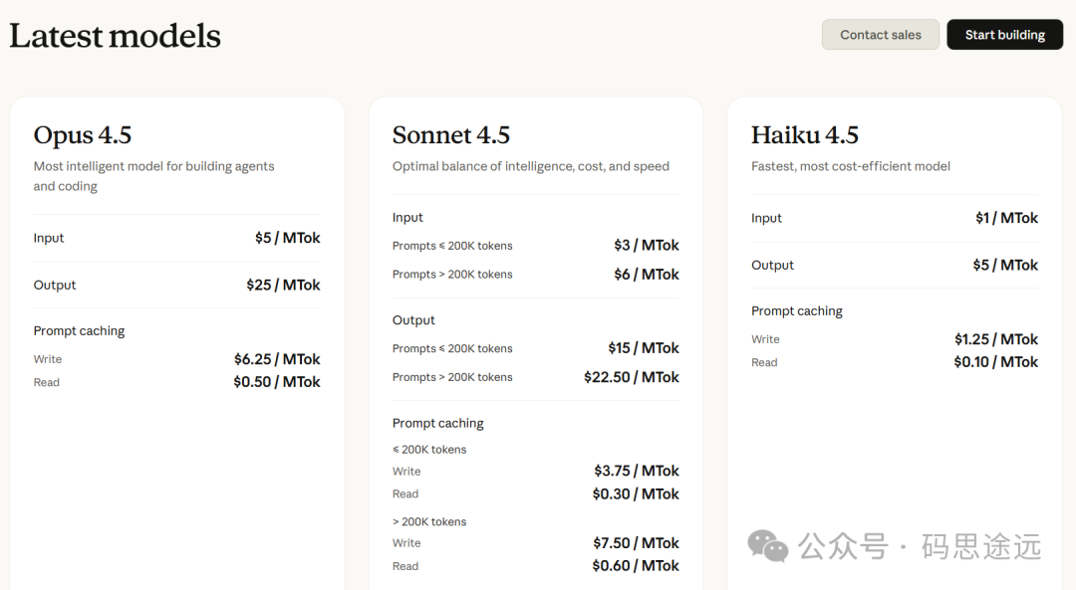Image resolution: width=1076 pixels, height=590 pixels.
Task: Click the Contact sales button
Action: 880,35
